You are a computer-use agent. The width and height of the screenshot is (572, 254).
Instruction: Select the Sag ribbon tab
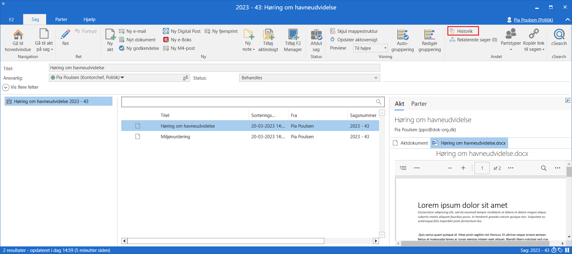click(x=35, y=19)
